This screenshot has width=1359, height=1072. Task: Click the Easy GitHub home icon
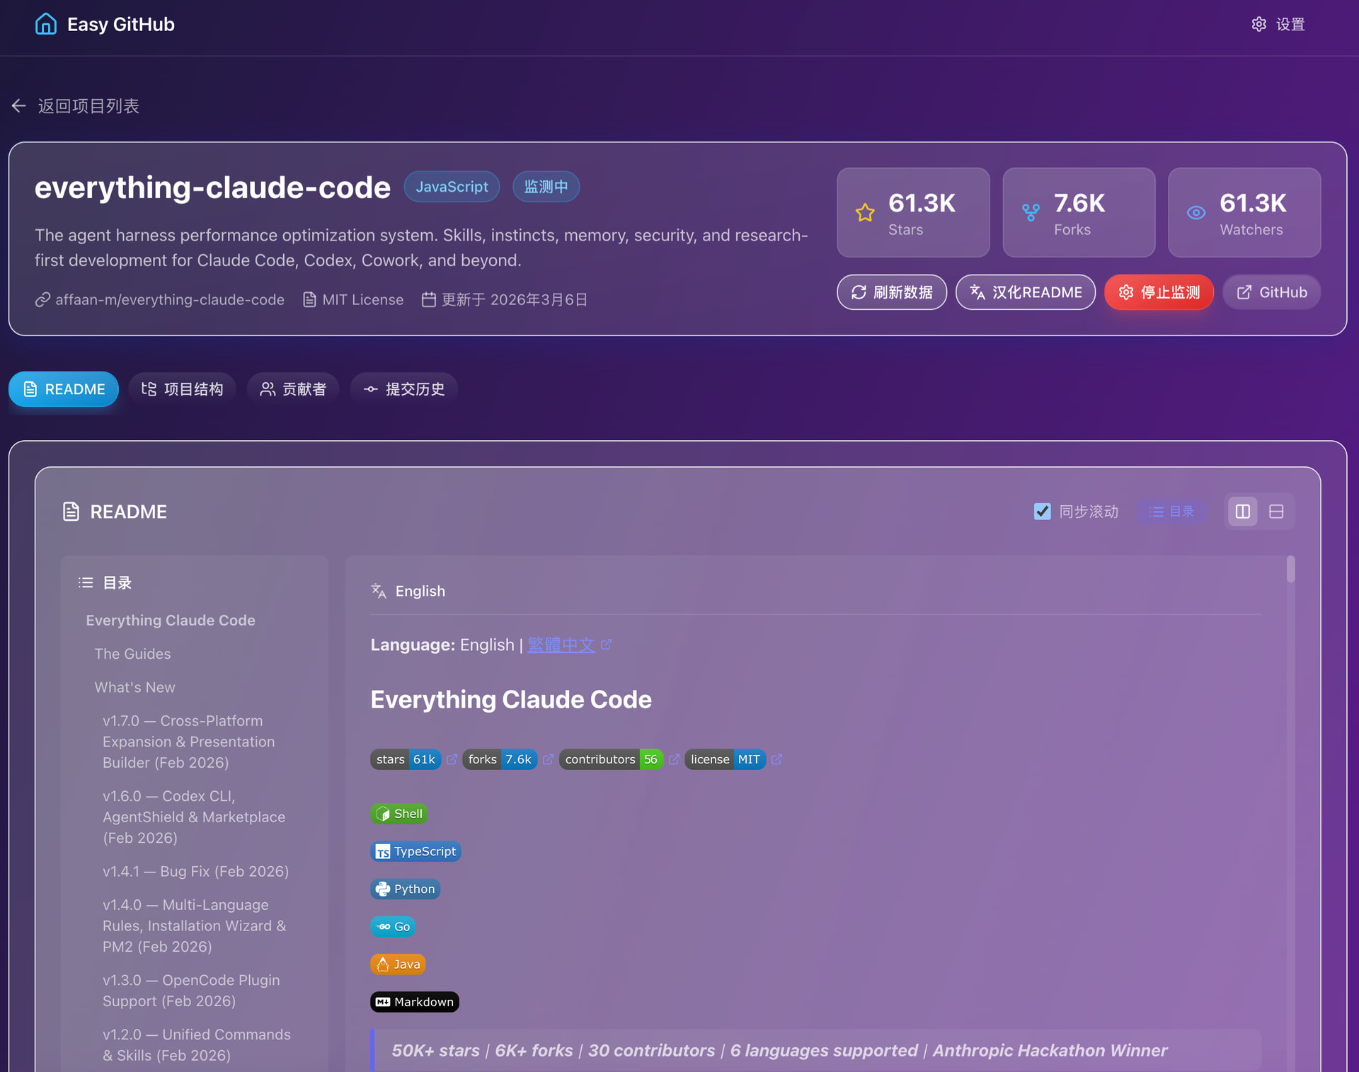pyautogui.click(x=46, y=24)
